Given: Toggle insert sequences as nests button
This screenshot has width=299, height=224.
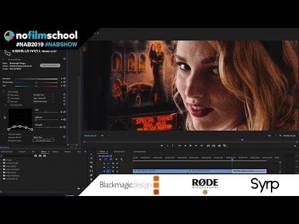Looking at the screenshot, I should [x=100, y=159].
